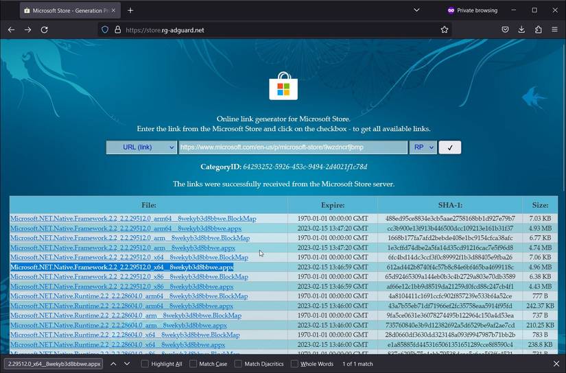This screenshot has width=566, height=373.
Task: Close the find bar
Action: tap(556, 363)
